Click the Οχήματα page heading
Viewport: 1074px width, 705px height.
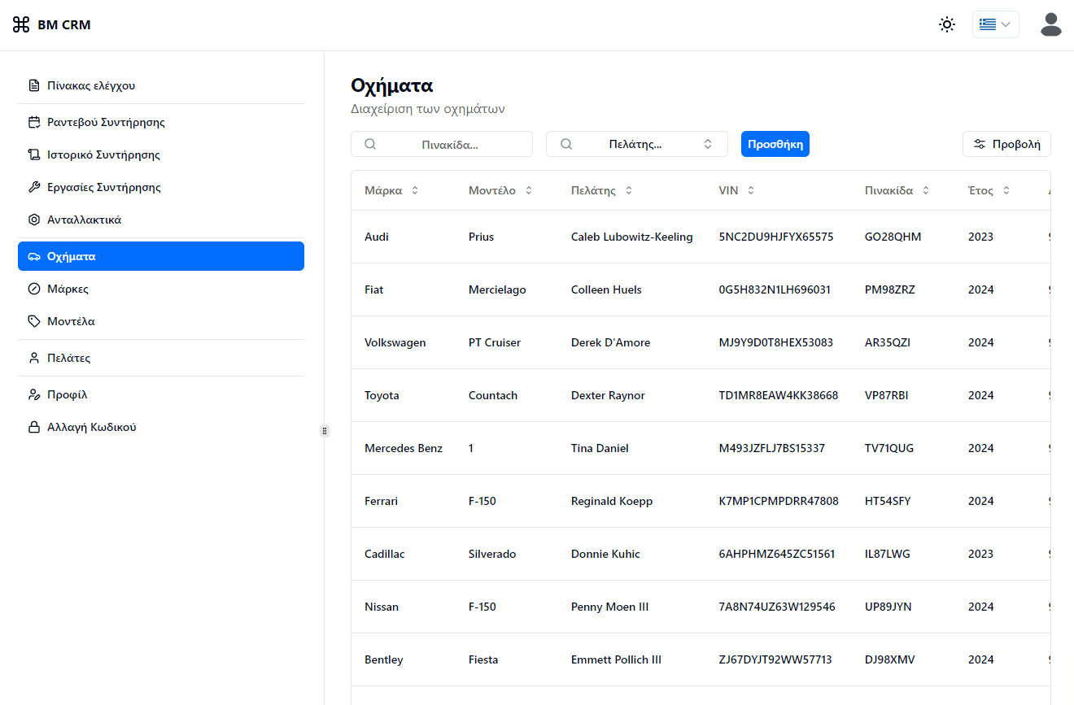tap(391, 85)
